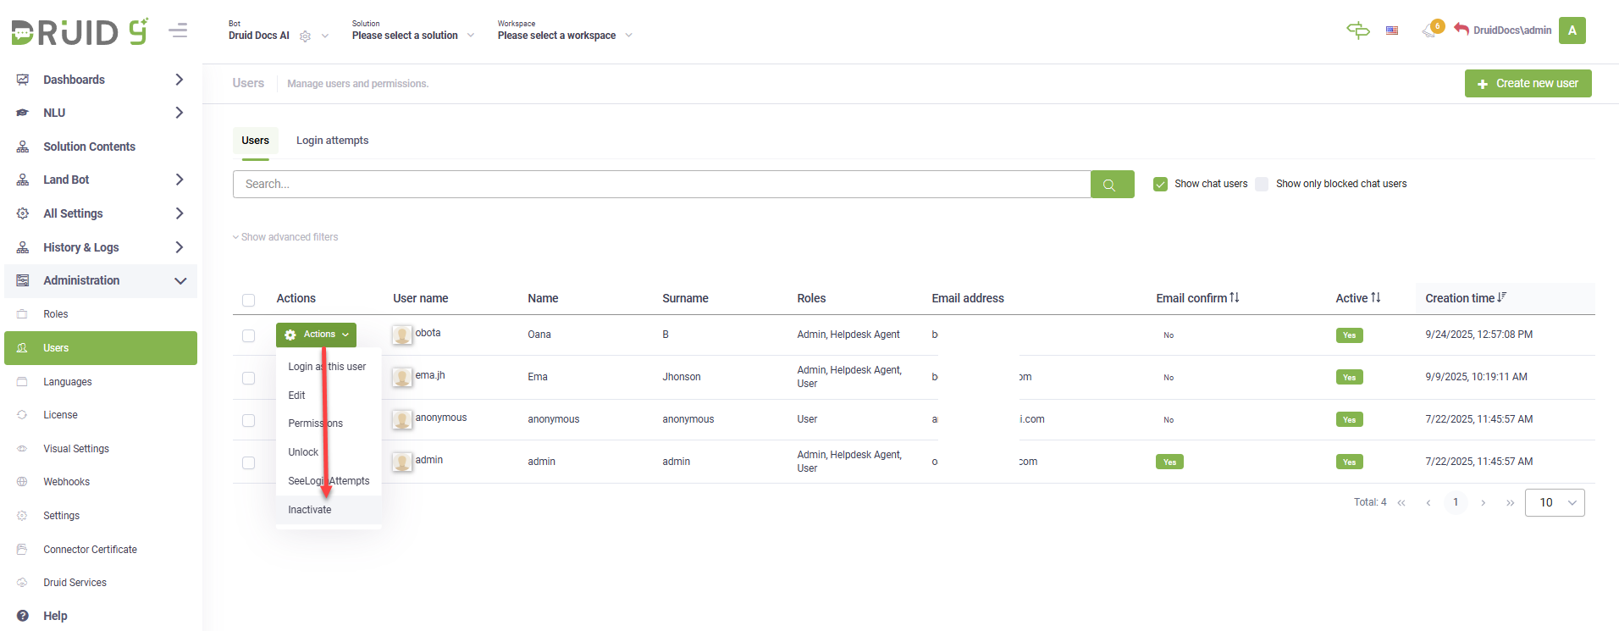Open the Solution selector dropdown
The height and width of the screenshot is (631, 1619).
click(x=412, y=36)
